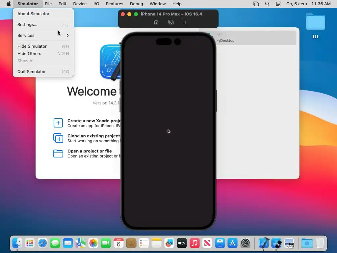This screenshot has width=337, height=253.
Task: Click the Stage Manager windows icon in menu bar
Action: click(x=256, y=4)
